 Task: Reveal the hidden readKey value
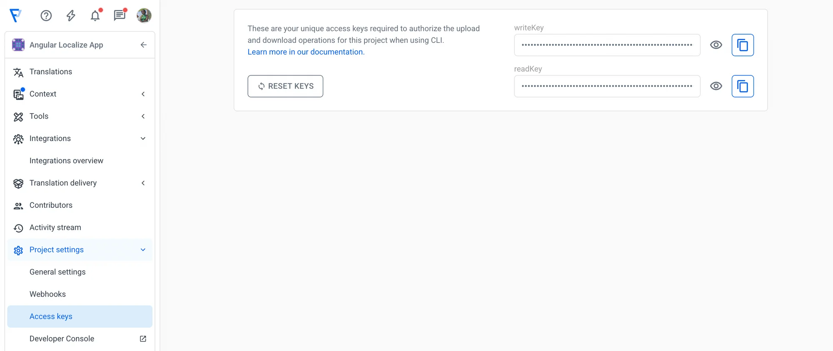click(x=716, y=86)
